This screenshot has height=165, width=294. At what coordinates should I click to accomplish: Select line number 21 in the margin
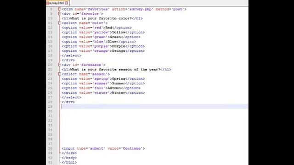tap(50, 69)
